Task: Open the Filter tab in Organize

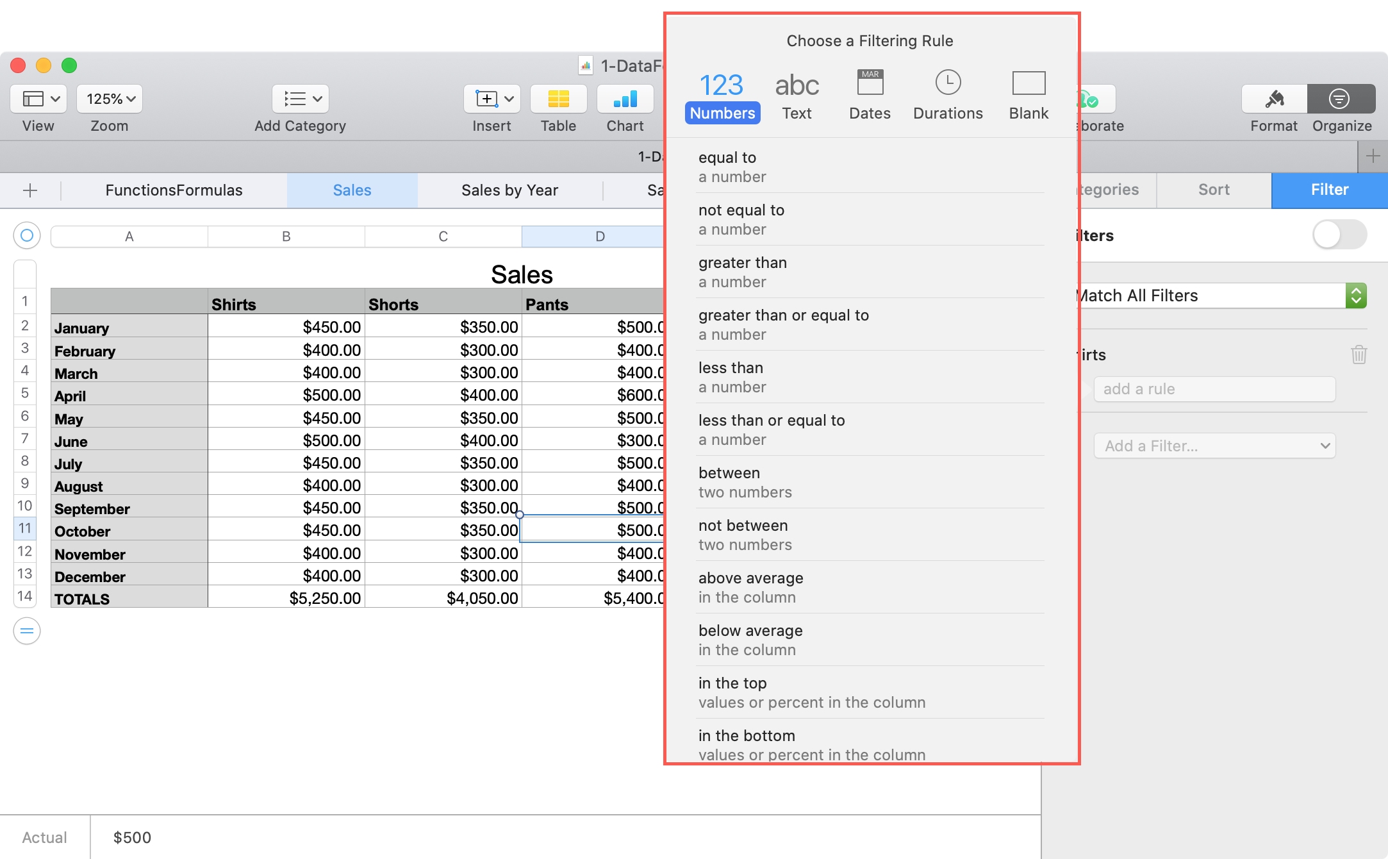Action: coord(1329,190)
